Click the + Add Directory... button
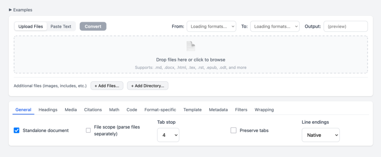Screen dimensions: 381x157 tap(148, 86)
